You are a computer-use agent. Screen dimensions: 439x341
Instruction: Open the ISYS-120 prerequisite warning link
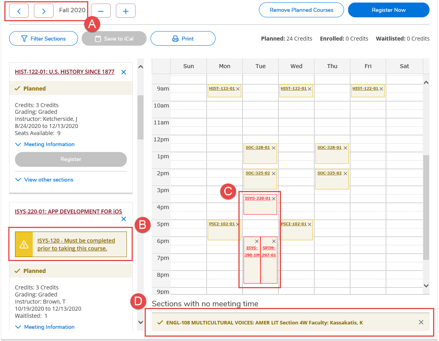coord(76,245)
